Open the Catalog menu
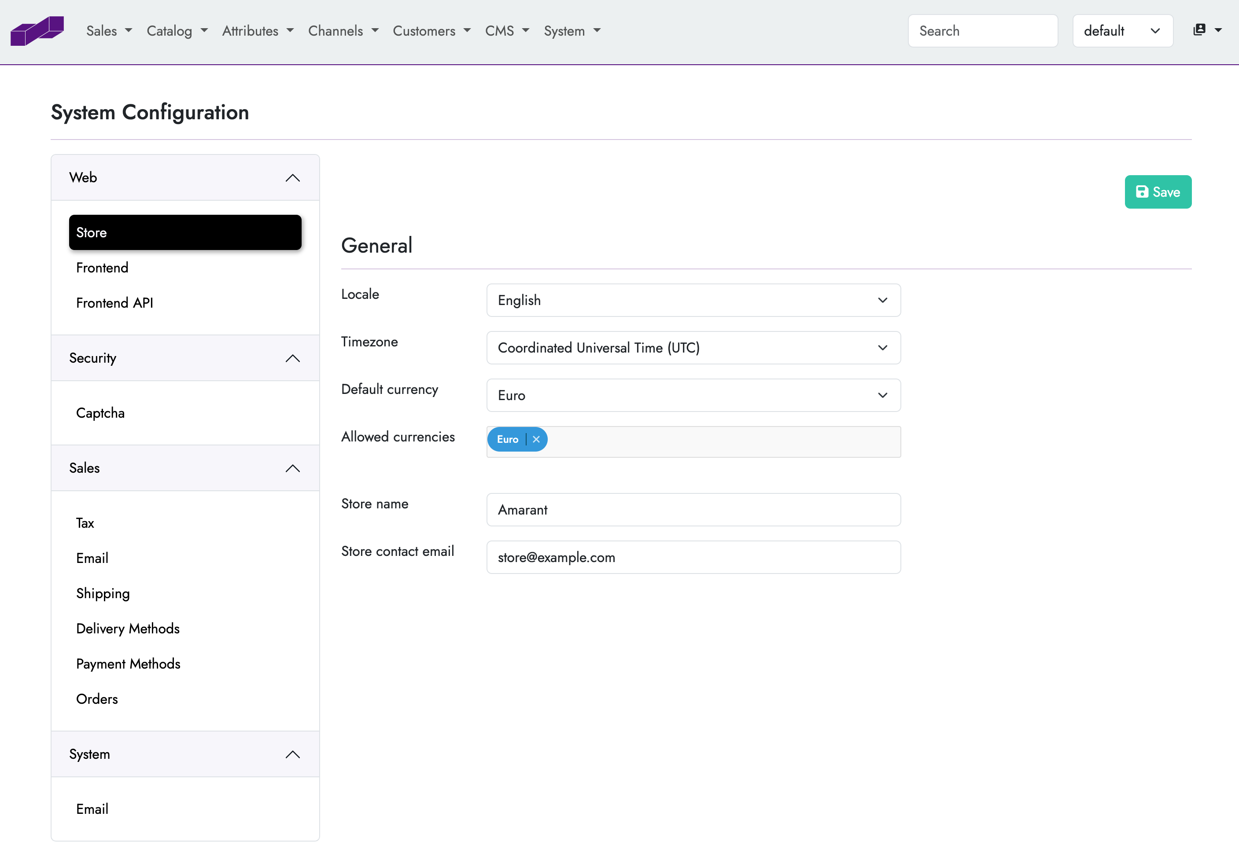Screen dimensions: 1239x853 [177, 31]
